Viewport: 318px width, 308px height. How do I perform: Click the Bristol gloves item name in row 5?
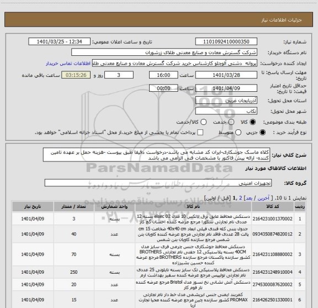click(x=193, y=285)
